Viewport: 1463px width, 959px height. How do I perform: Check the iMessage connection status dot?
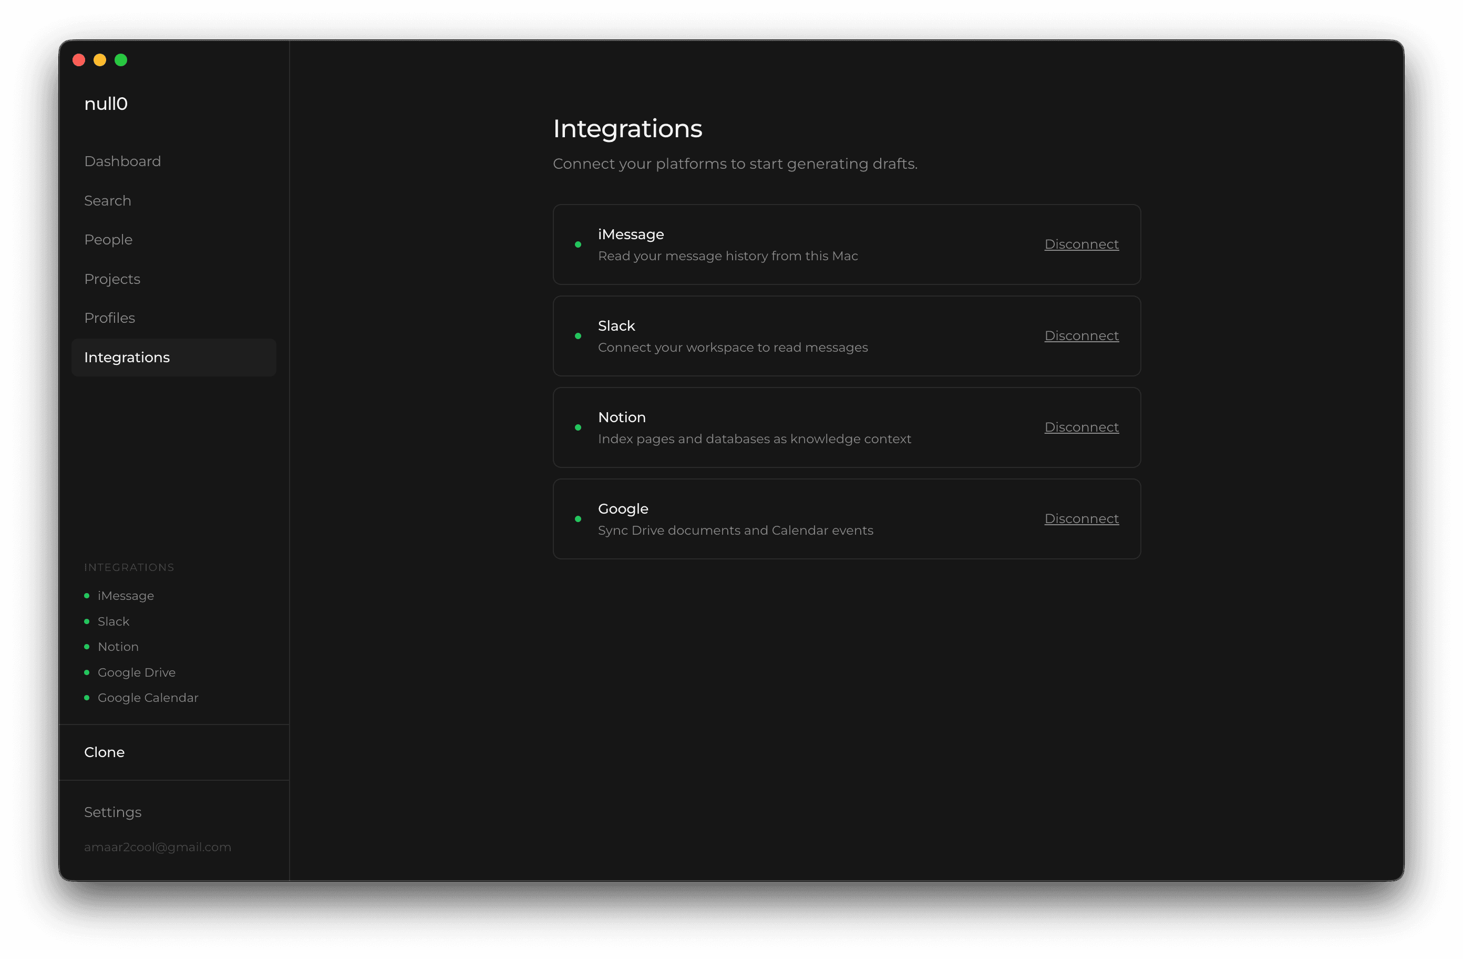coord(579,244)
